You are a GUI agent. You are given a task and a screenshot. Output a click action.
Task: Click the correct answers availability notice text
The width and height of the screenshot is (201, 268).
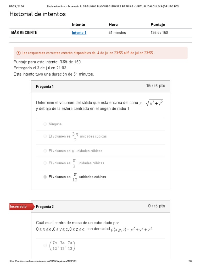[x=88, y=53]
